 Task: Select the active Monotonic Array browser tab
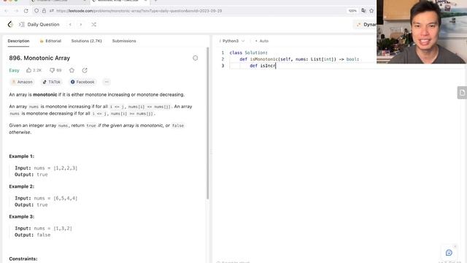point(119,1)
